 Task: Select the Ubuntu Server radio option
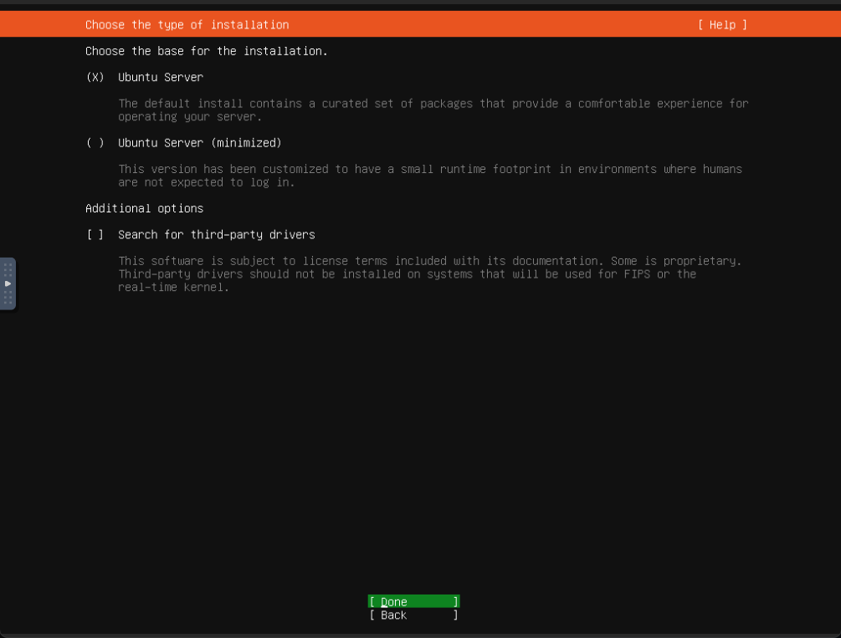[95, 77]
